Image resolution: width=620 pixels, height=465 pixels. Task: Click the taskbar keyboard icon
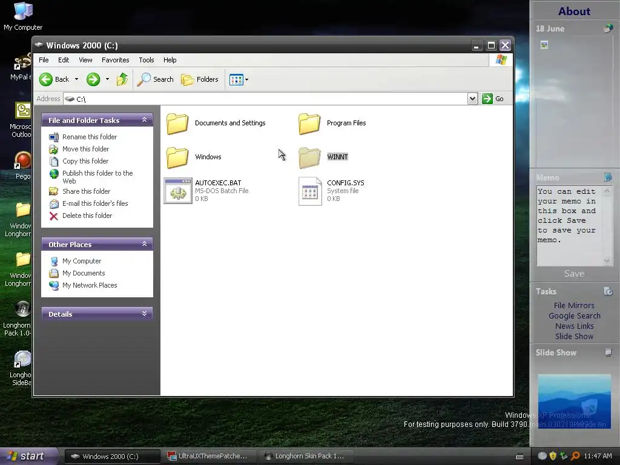(x=519, y=457)
